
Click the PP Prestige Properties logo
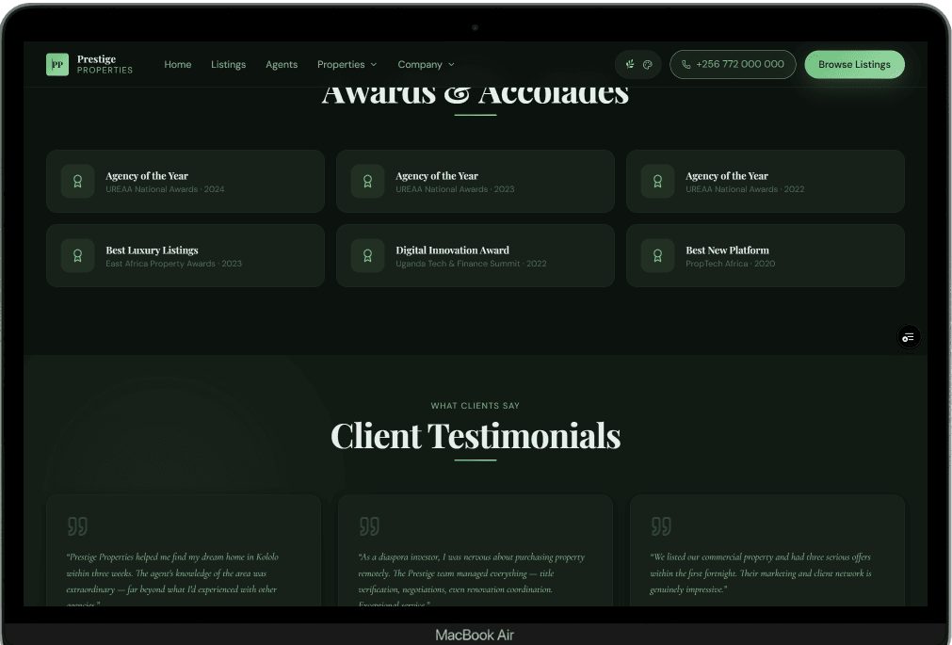[89, 64]
